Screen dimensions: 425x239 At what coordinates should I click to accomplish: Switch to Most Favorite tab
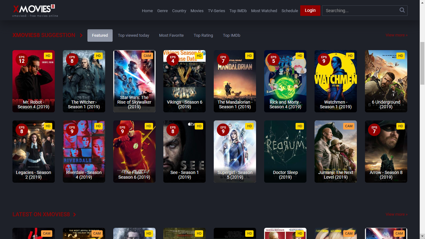click(171, 35)
